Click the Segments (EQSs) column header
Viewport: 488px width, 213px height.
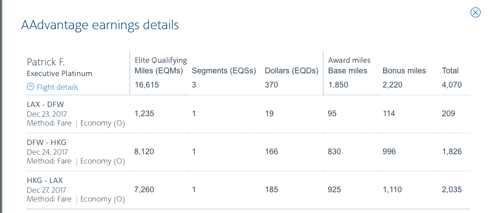[224, 71]
